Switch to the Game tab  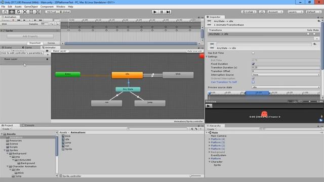pyautogui.click(x=27, y=48)
